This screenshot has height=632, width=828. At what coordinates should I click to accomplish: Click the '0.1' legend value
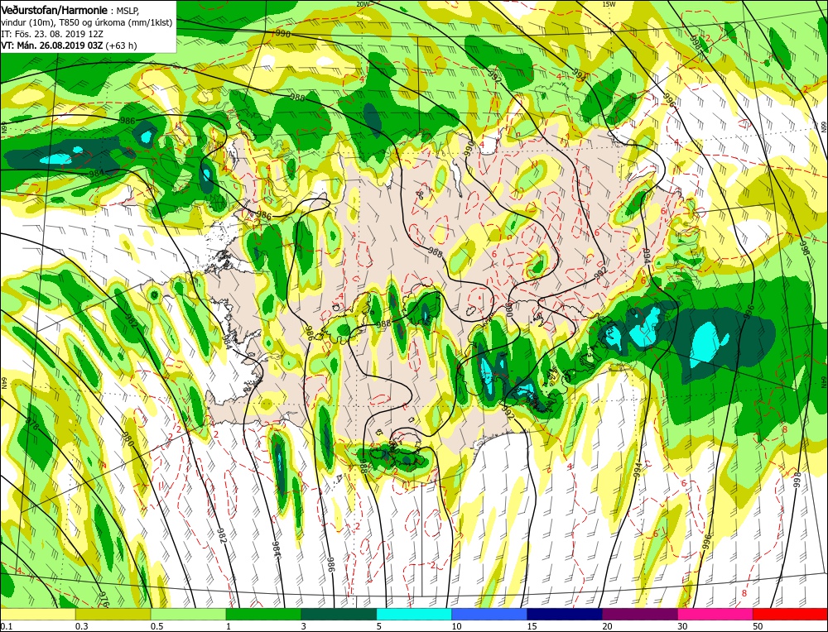(7, 626)
